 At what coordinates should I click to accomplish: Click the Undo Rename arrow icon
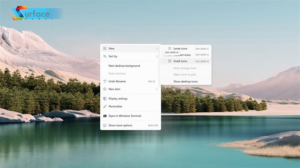[x=105, y=81]
